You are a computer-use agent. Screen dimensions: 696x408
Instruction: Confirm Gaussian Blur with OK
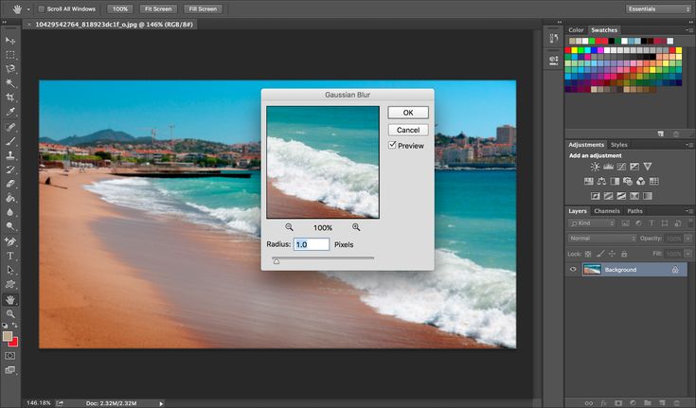tap(408, 113)
